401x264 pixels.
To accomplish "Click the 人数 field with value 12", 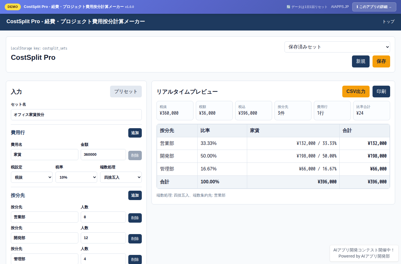I will point(103,238).
